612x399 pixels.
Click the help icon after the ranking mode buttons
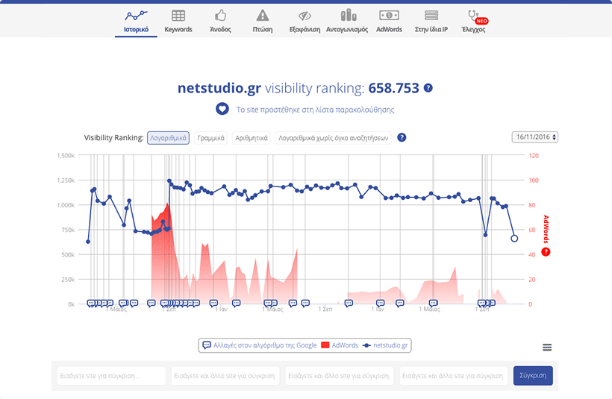pyautogui.click(x=402, y=137)
